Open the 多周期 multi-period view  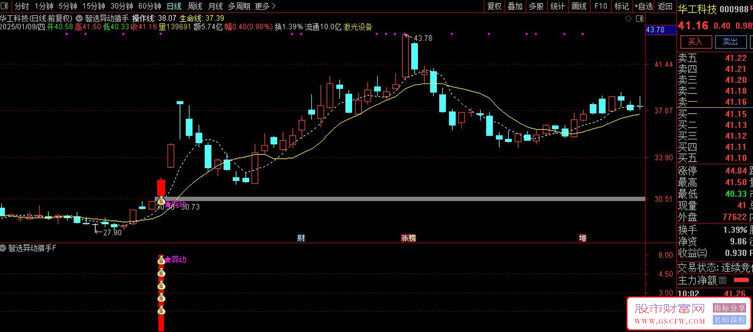(238, 6)
